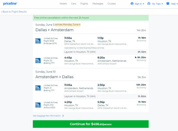Select the Packages menu item

pyautogui.click(x=98, y=4)
